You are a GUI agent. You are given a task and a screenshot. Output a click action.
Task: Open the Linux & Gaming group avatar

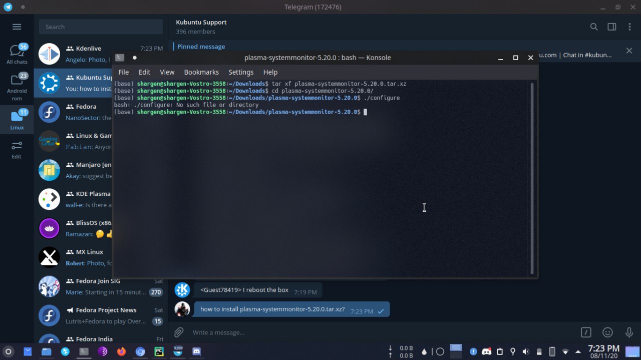tap(50, 141)
